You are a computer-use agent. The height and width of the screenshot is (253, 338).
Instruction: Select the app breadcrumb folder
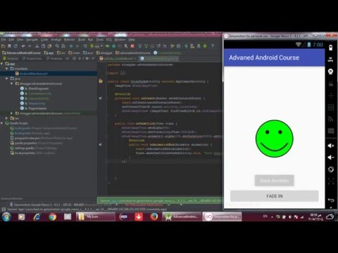tap(49, 53)
